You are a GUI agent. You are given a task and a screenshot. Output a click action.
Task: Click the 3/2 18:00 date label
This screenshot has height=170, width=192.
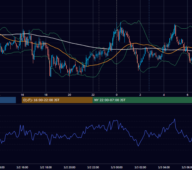tap(46, 167)
